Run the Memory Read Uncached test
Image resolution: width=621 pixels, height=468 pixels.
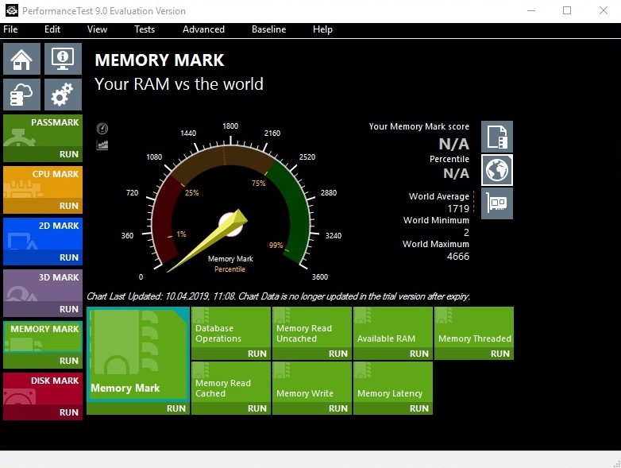[312, 354]
